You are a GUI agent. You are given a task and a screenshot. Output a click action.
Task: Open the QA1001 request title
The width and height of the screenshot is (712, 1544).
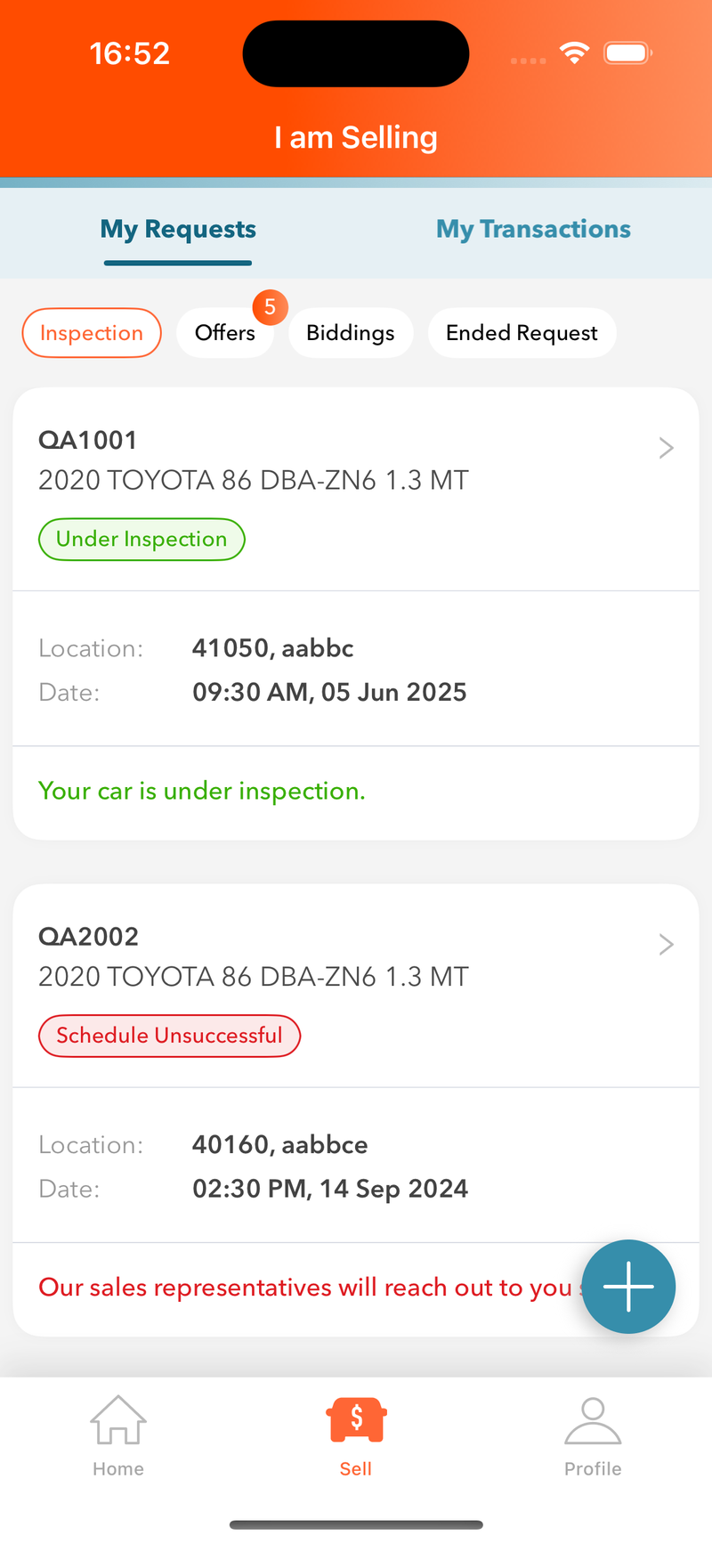pos(88,440)
